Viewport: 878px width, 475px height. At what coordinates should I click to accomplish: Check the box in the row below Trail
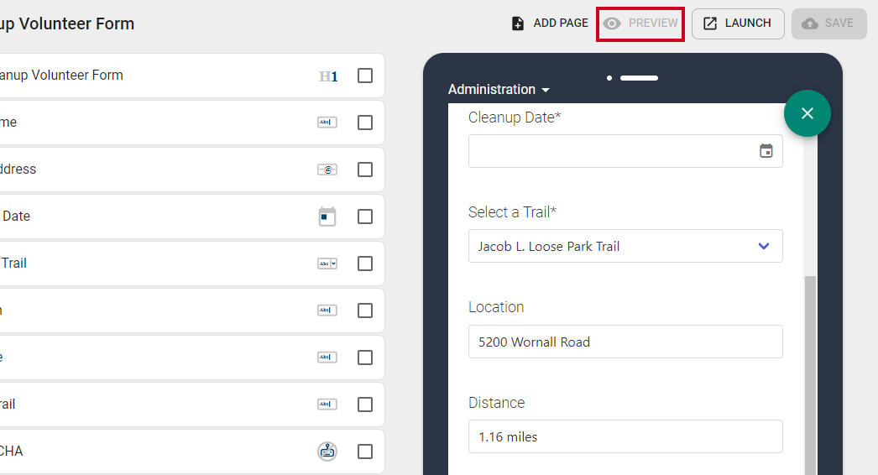pyautogui.click(x=365, y=311)
